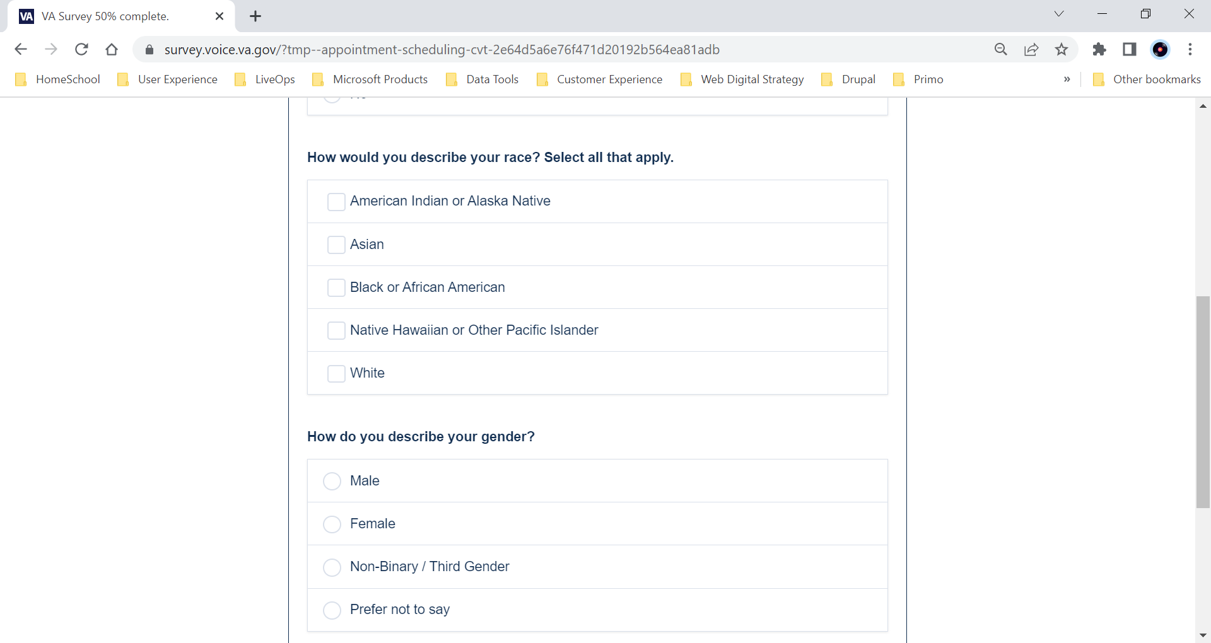1211x643 pixels.
Task: Open the tab search dropdown arrow
Action: pyautogui.click(x=1059, y=14)
